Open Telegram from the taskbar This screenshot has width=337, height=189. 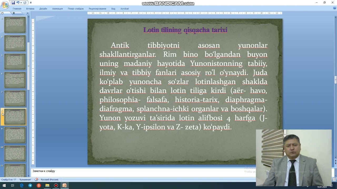(30, 186)
